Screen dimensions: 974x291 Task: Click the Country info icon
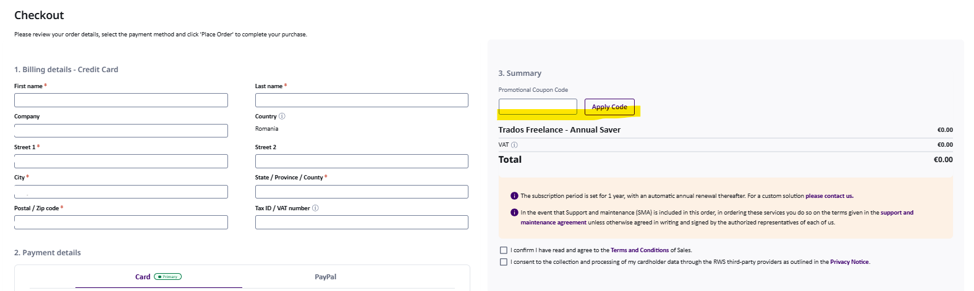tap(282, 117)
